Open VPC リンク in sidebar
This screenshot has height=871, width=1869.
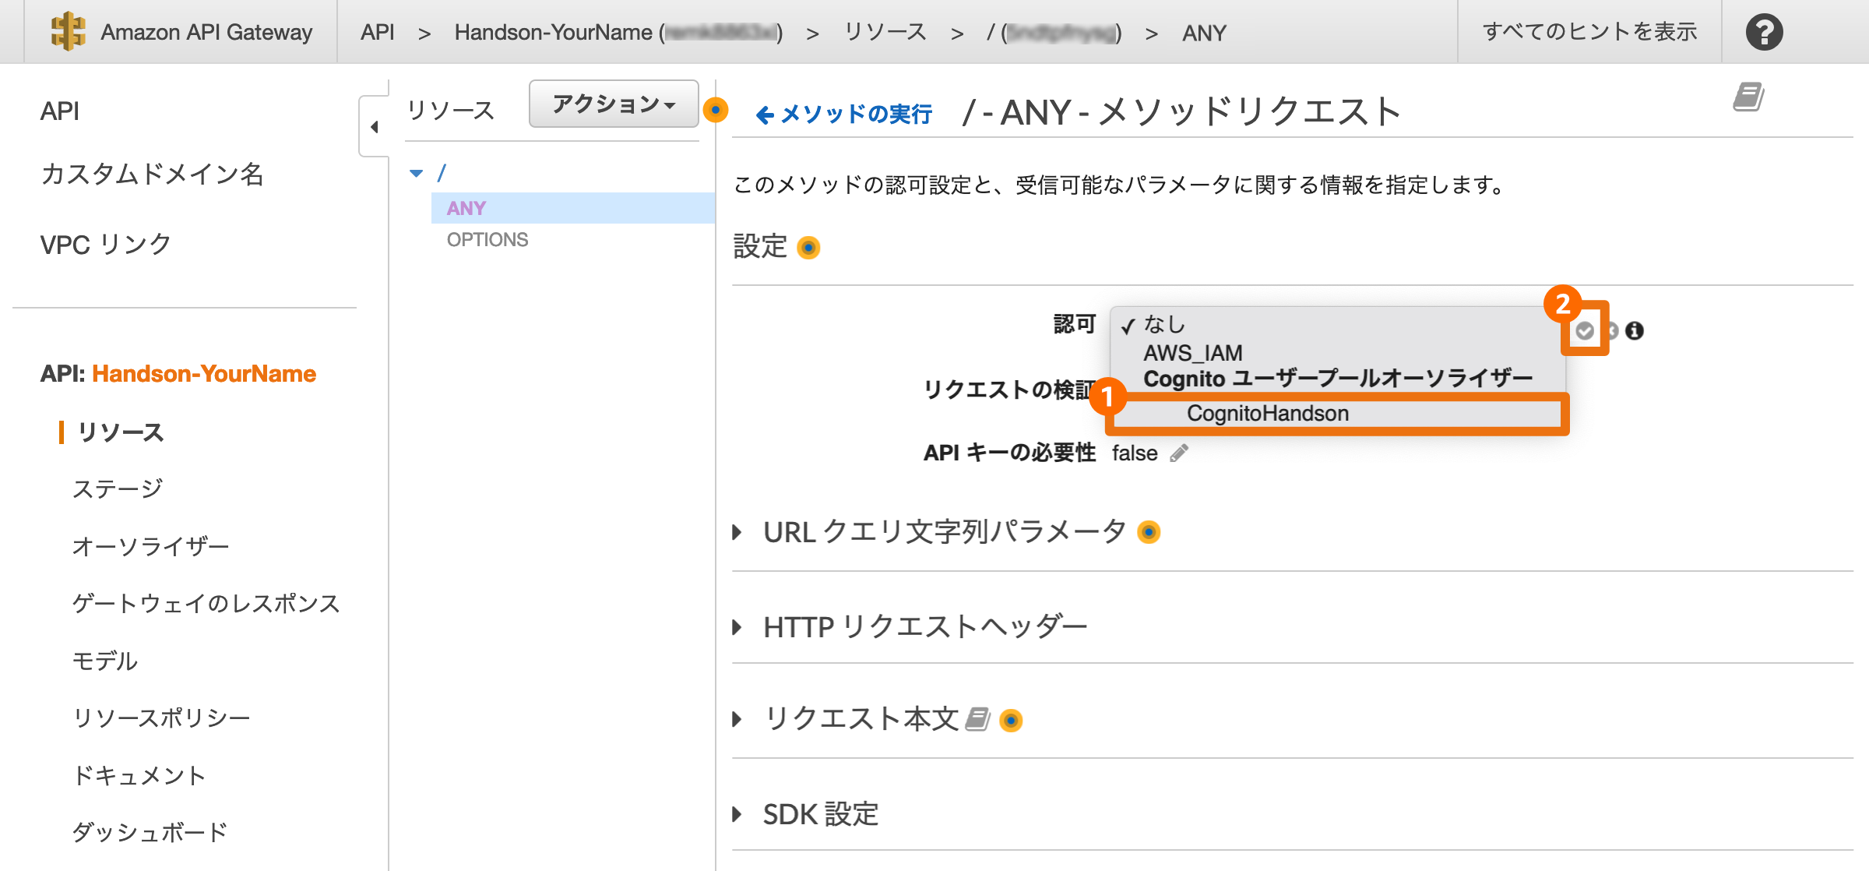tap(105, 245)
